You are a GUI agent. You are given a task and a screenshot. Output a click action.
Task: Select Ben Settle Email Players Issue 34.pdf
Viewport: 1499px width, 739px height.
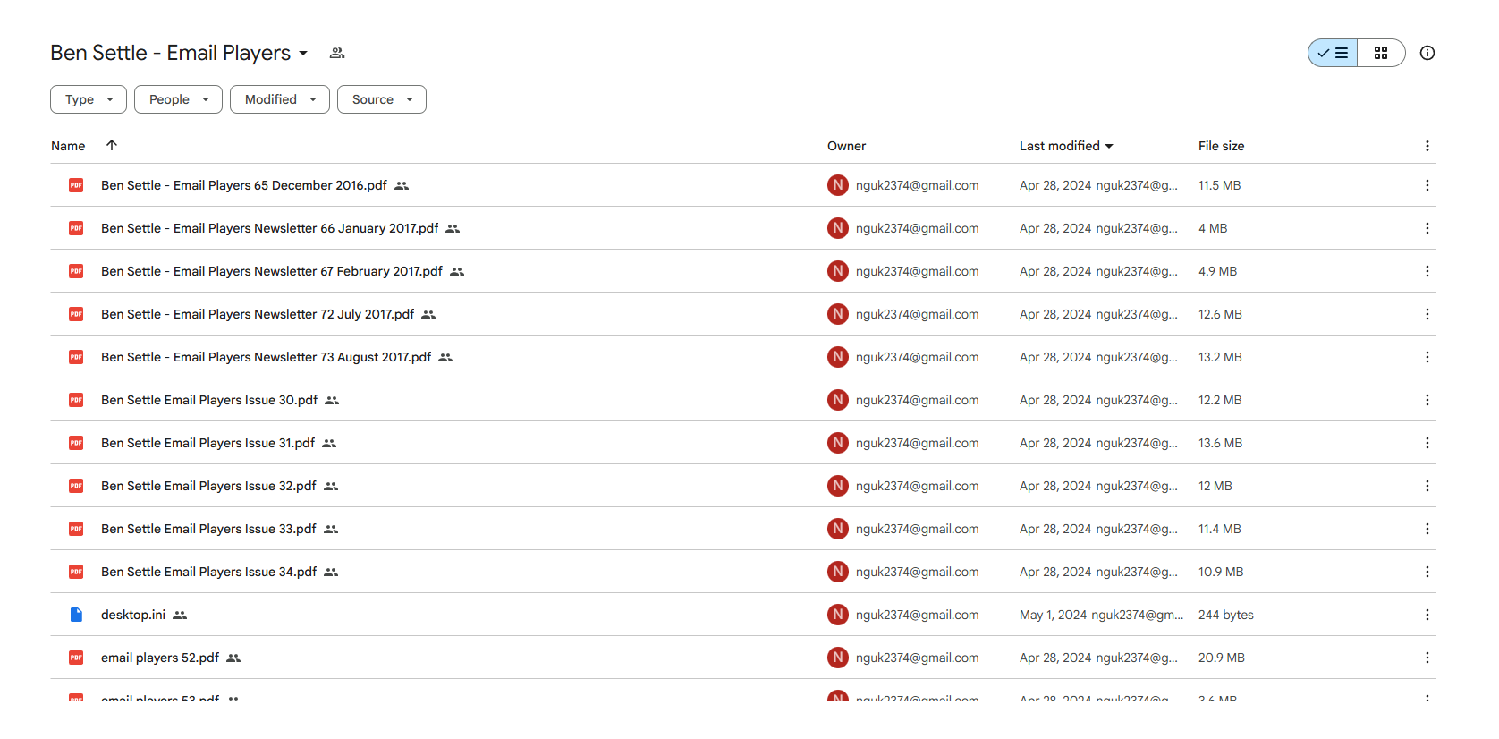209,572
